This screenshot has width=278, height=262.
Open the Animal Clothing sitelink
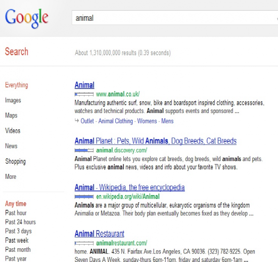click(x=115, y=121)
